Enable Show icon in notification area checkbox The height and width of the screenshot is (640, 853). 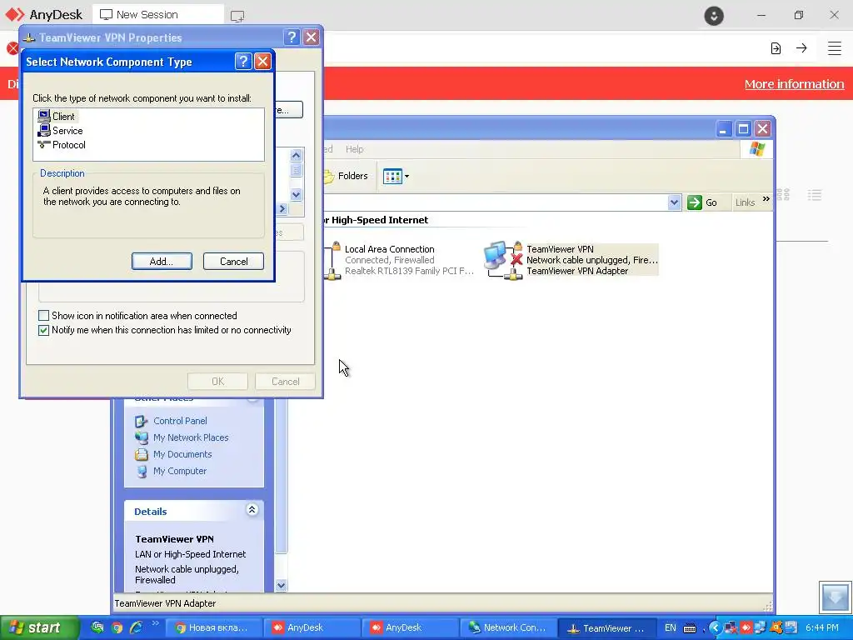[43, 316]
